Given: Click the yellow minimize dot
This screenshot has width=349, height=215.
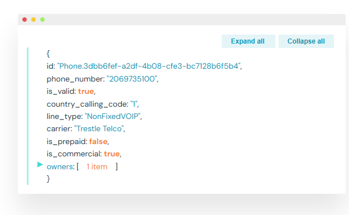Looking at the screenshot, I should (x=34, y=20).
